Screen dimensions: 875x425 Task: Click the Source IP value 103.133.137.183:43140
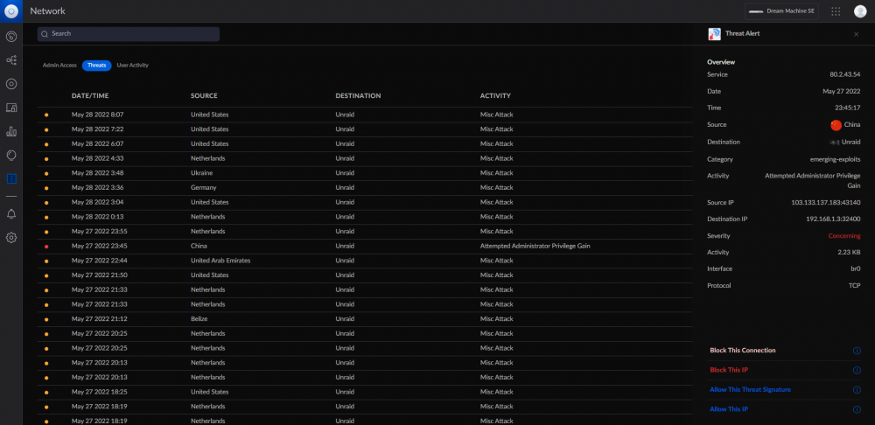[x=826, y=203]
